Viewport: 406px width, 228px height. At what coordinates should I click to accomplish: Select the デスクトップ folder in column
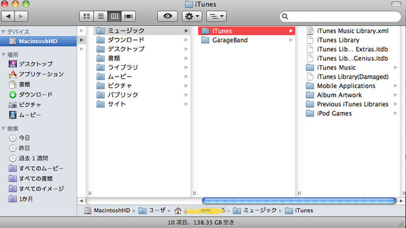coord(142,49)
